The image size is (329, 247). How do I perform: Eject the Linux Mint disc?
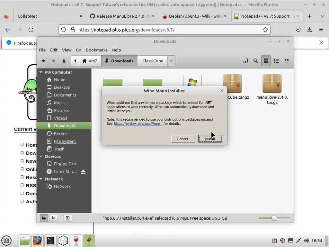[x=83, y=172]
